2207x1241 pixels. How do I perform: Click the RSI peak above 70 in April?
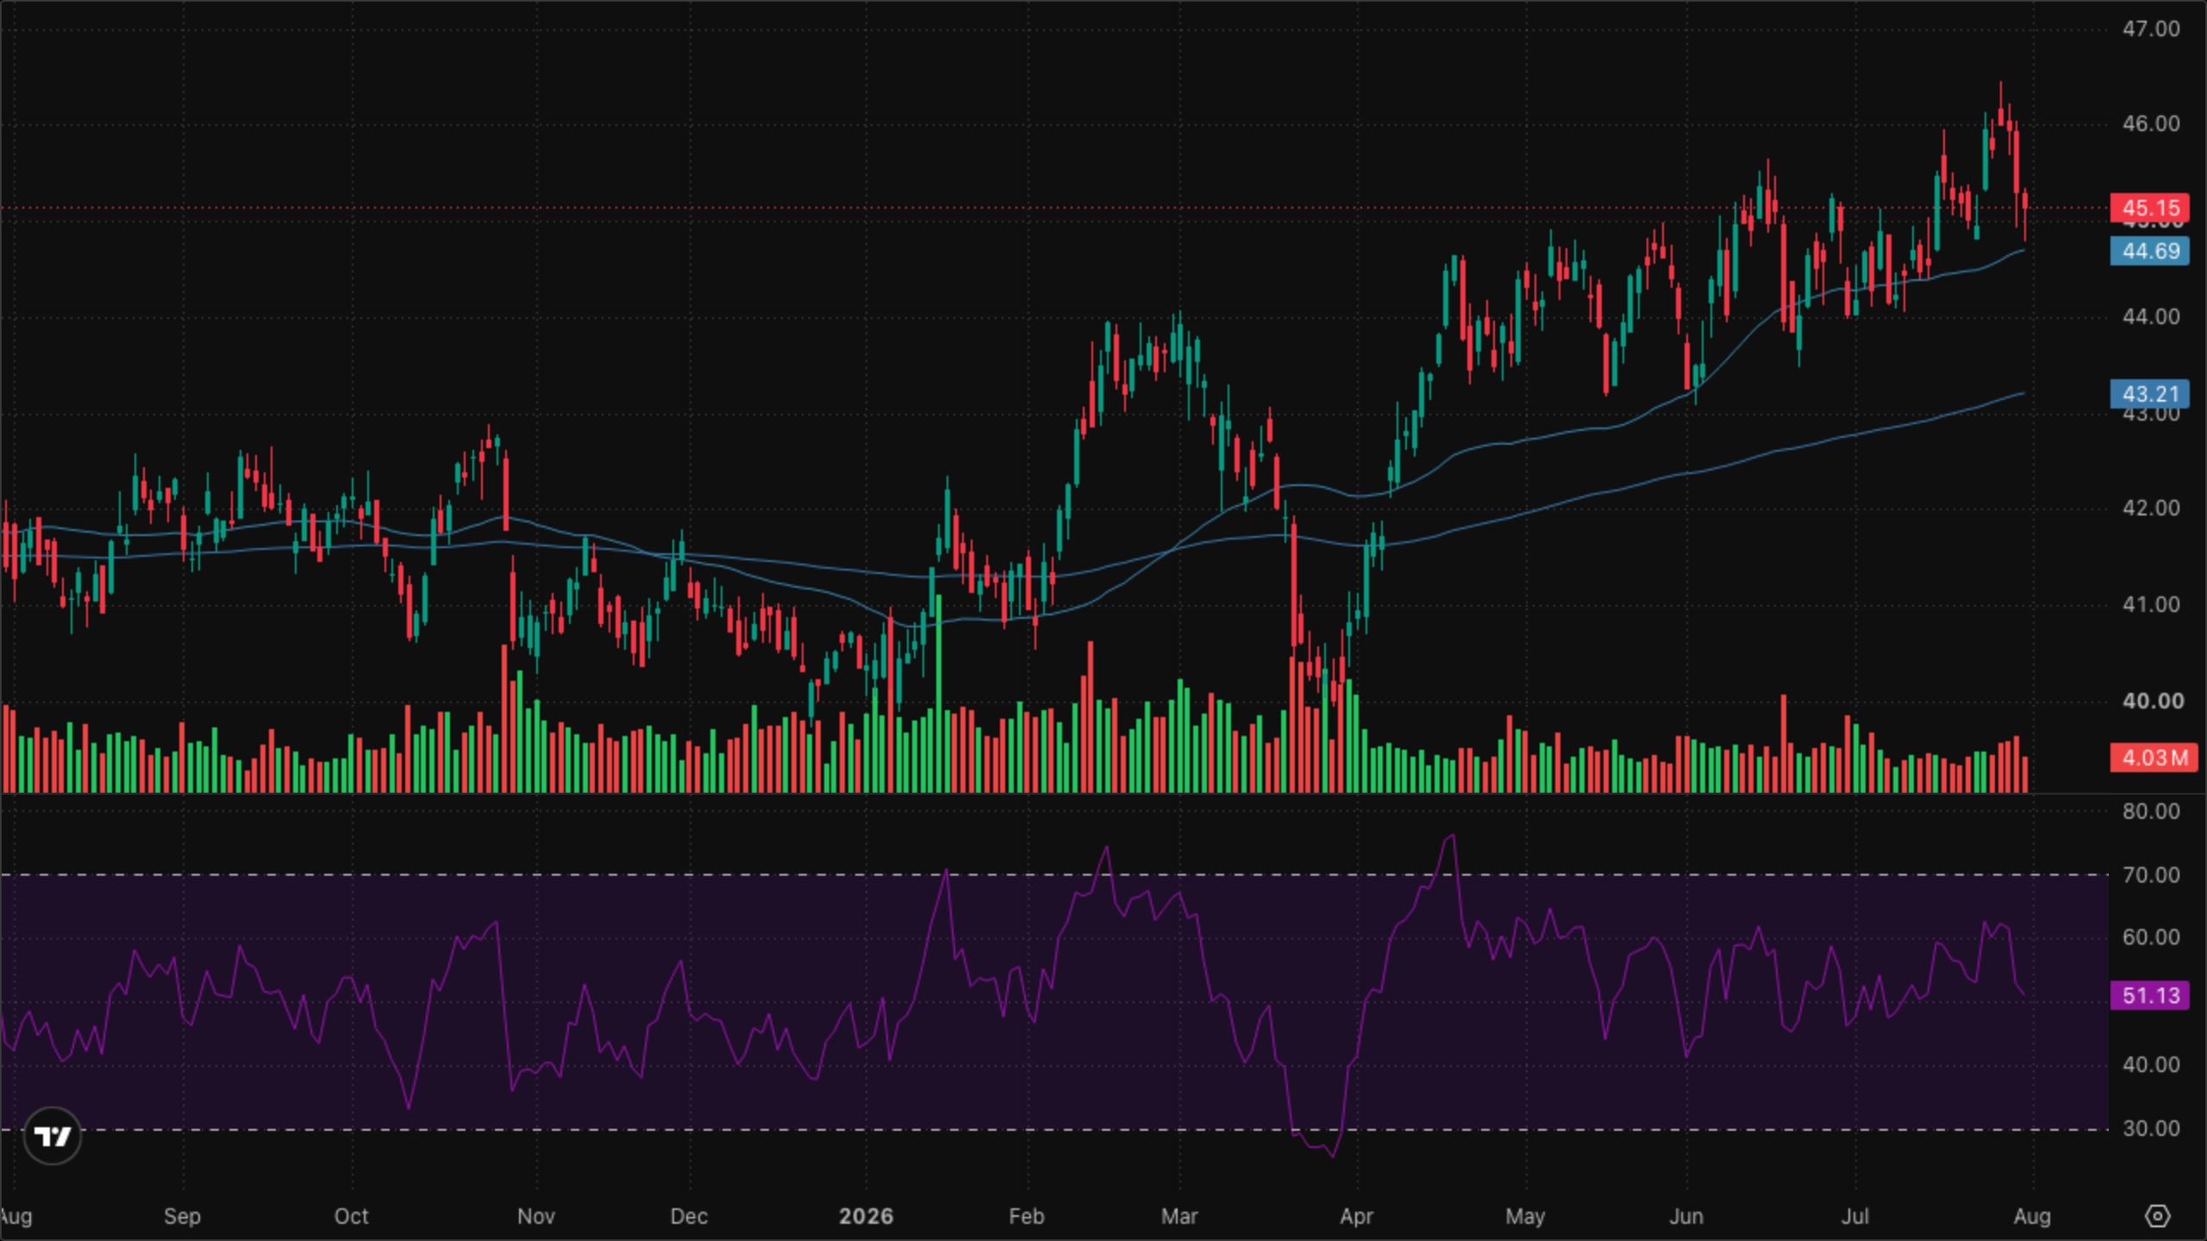pyautogui.click(x=1453, y=836)
